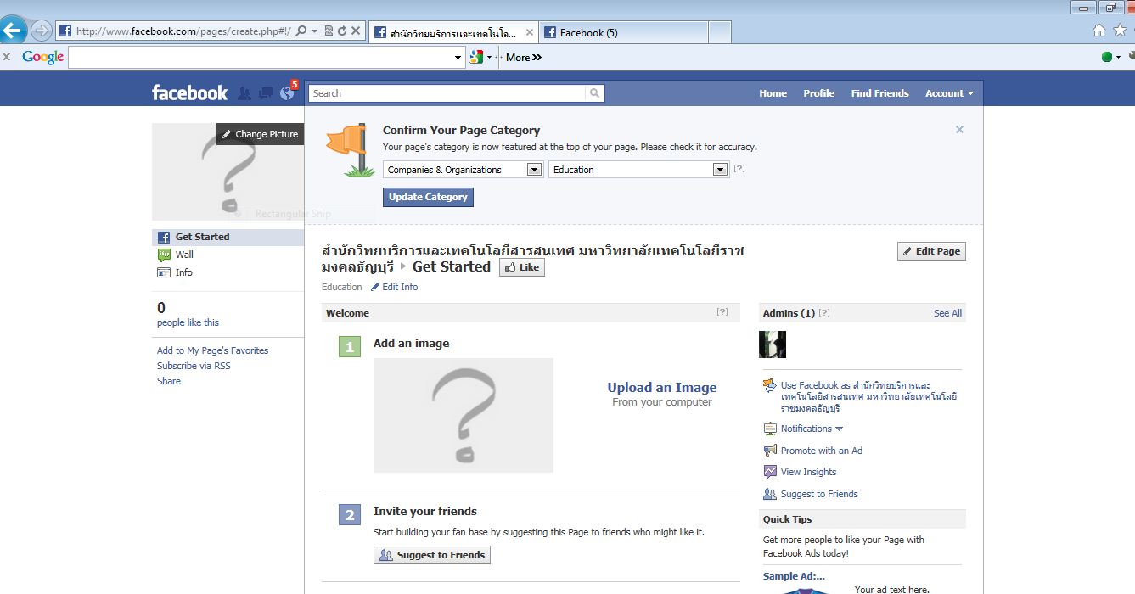Click the Google search button icon

[476, 57]
